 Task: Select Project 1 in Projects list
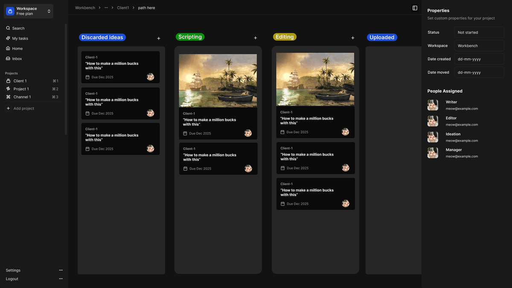pyautogui.click(x=21, y=89)
